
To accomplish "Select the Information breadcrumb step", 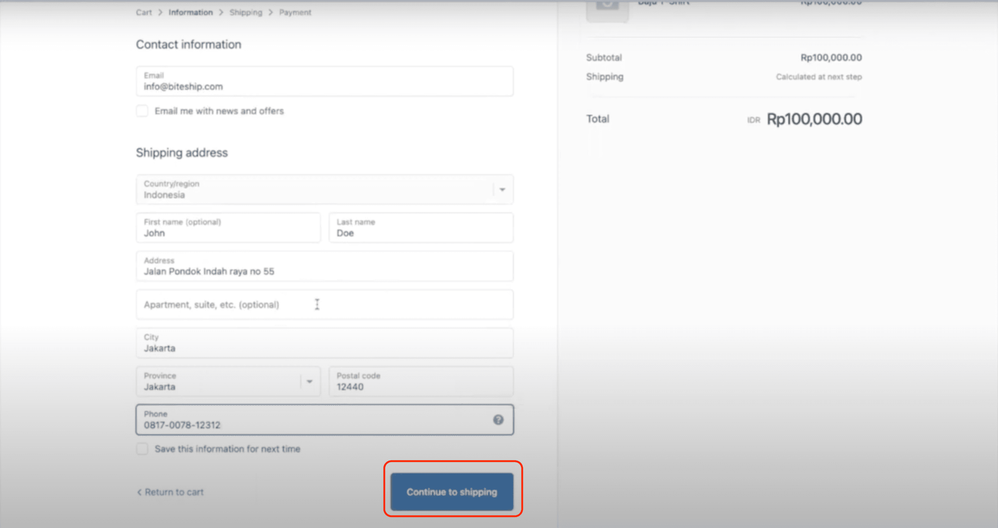I will click(191, 12).
